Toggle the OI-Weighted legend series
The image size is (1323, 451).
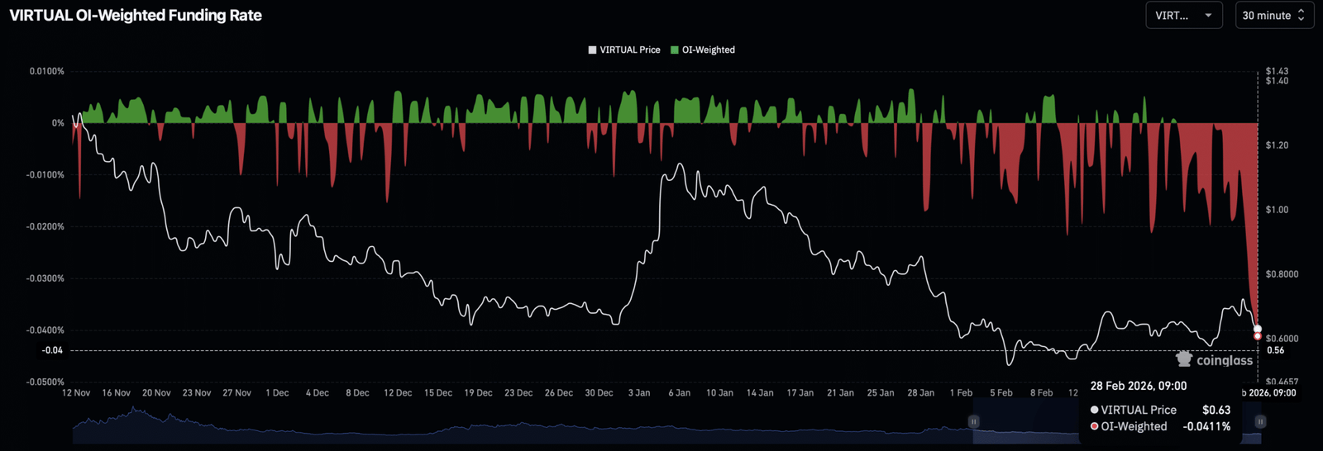click(x=708, y=50)
